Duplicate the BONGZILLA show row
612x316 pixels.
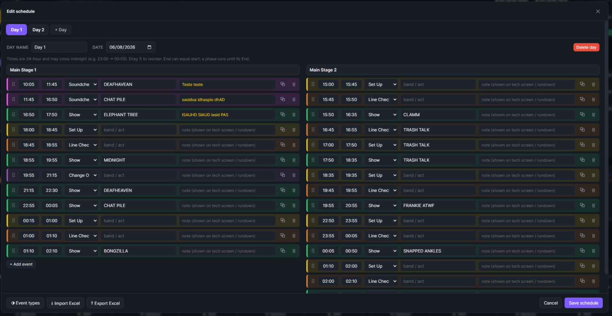(x=283, y=251)
